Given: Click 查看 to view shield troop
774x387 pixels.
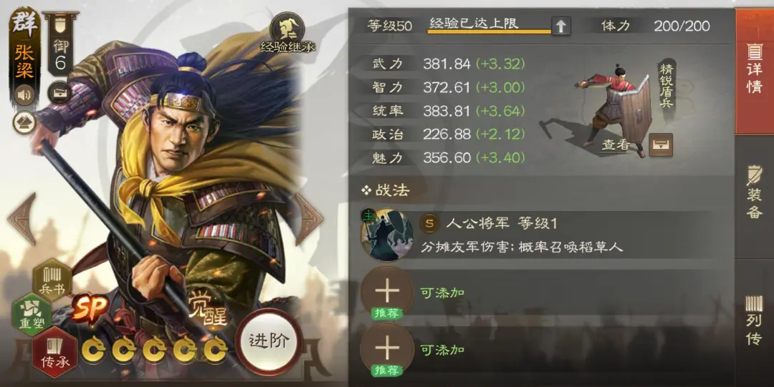Looking at the screenshot, I should 616,145.
